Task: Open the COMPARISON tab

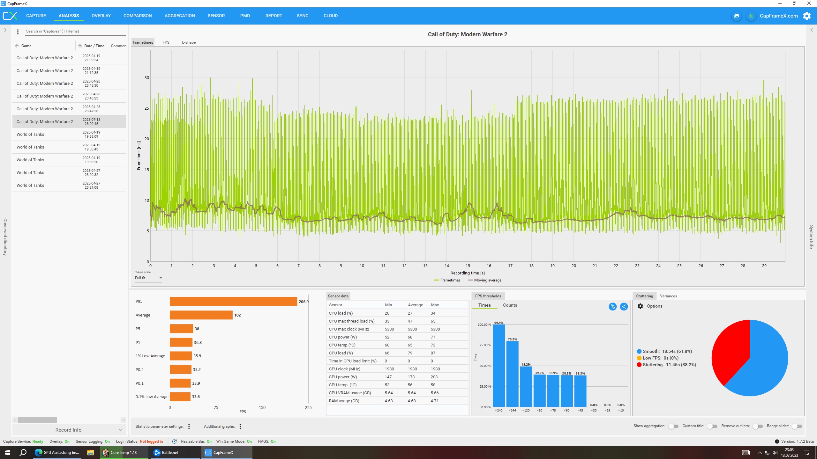Action: 138,16
